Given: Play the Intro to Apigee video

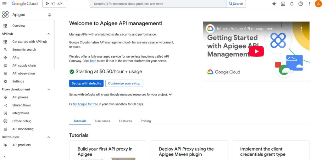Looking at the screenshot, I should click(x=256, y=51).
